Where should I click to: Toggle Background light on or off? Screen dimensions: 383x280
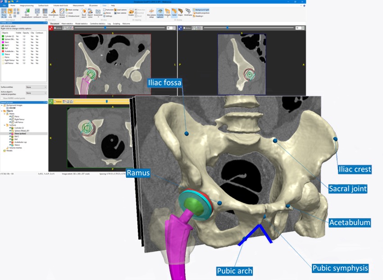(201, 9)
